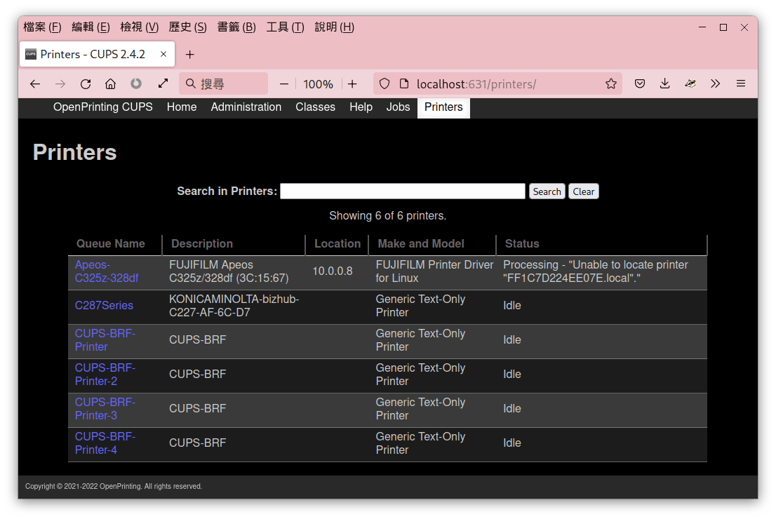
Task: Click the Showing 6 of 6 printers text
Action: tap(387, 216)
